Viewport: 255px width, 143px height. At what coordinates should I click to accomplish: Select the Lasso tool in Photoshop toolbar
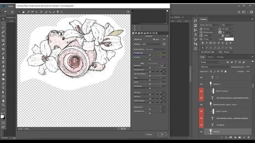(x=3, y=27)
